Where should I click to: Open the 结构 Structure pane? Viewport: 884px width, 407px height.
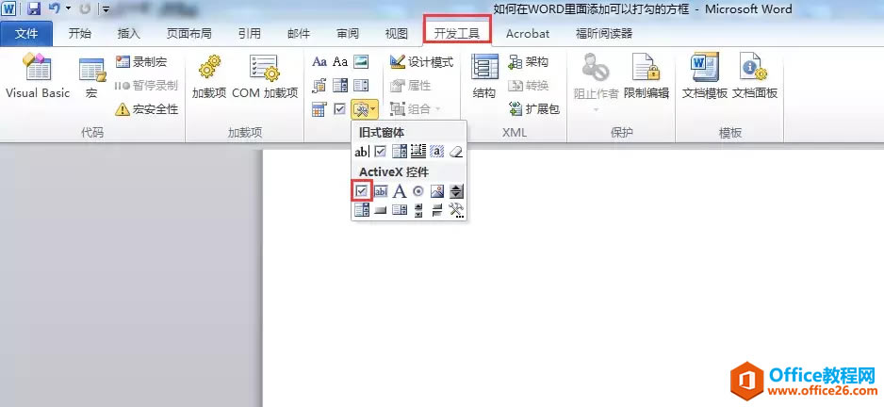coord(484,78)
